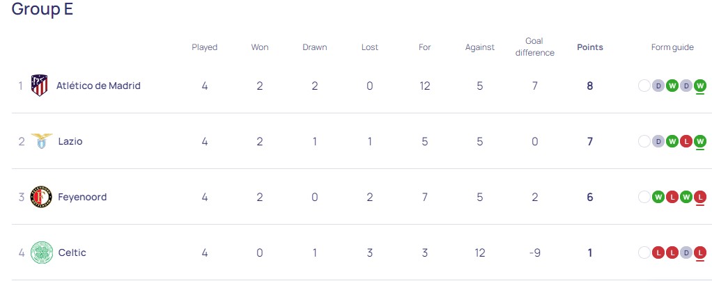Open the Atlético de Madrid team link

[x=98, y=86]
